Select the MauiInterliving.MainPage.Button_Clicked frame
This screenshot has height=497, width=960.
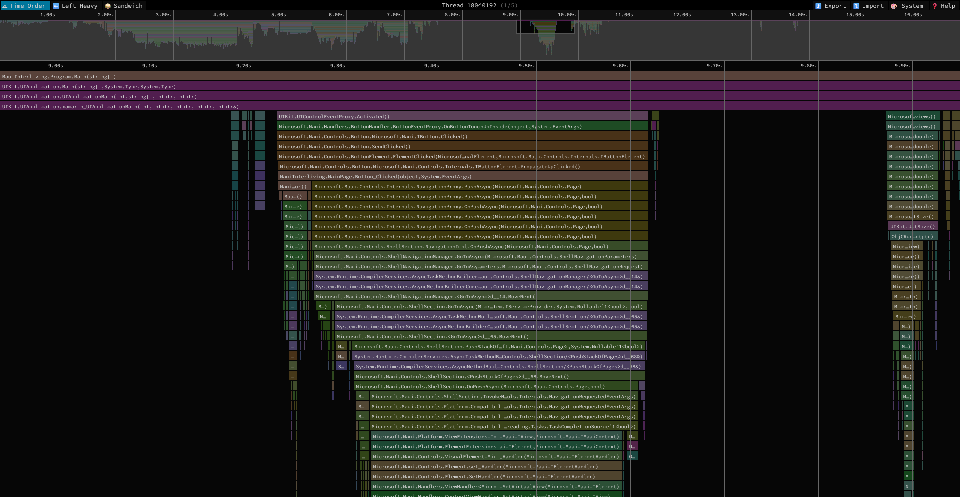point(463,176)
